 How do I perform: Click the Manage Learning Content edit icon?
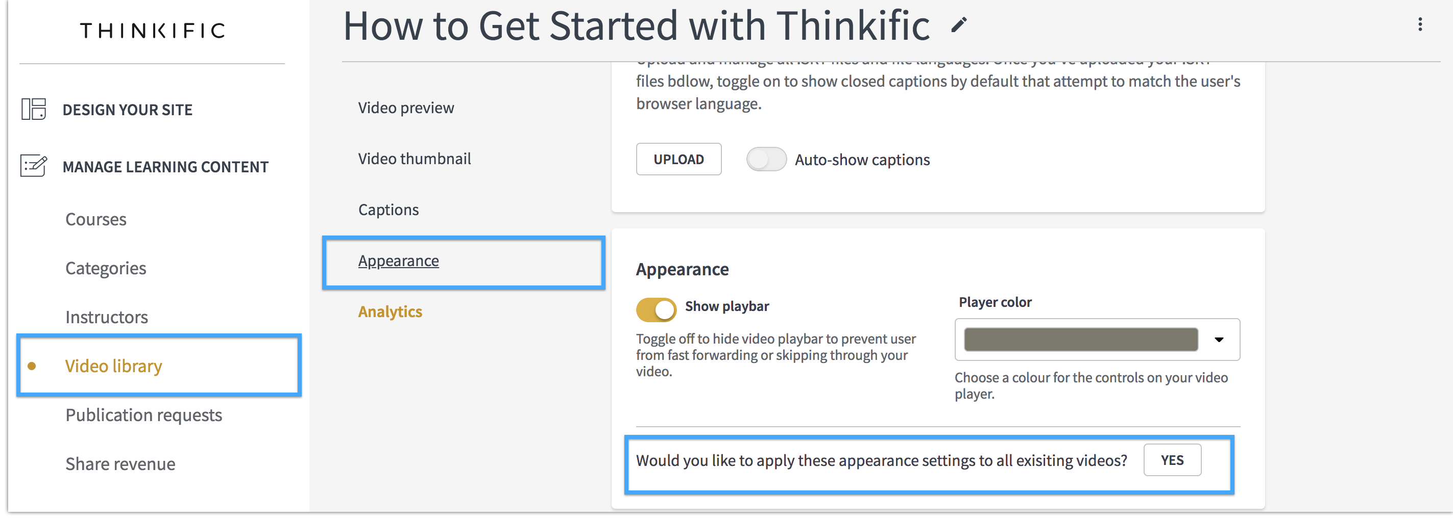pos(34,166)
